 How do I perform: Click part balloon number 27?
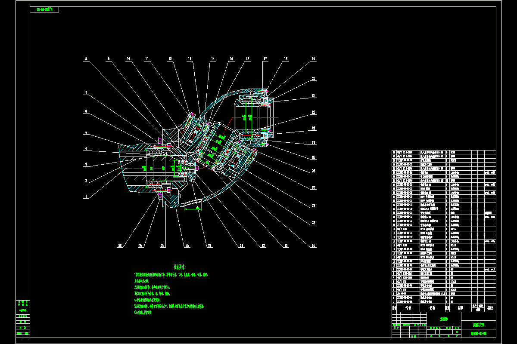click(313, 187)
